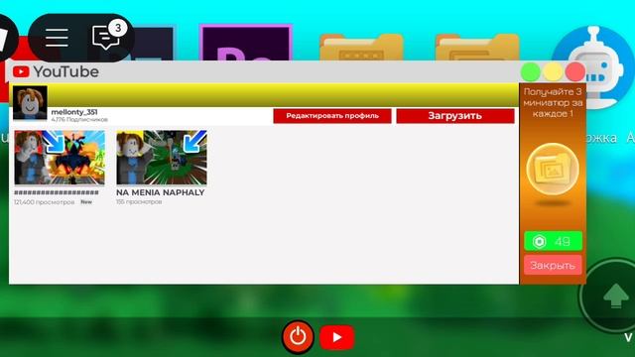Click the Получайте 3 миниатюр promo text

tap(553, 103)
